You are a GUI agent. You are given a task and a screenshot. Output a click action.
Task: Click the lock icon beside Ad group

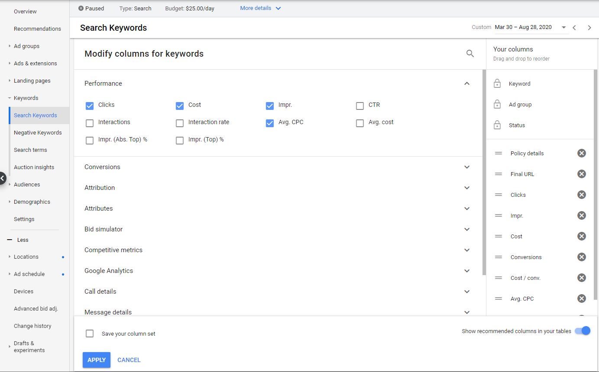pyautogui.click(x=497, y=104)
